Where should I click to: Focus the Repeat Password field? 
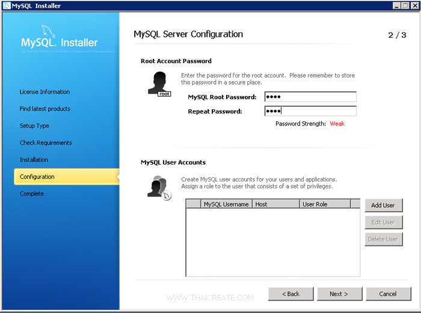310,111
